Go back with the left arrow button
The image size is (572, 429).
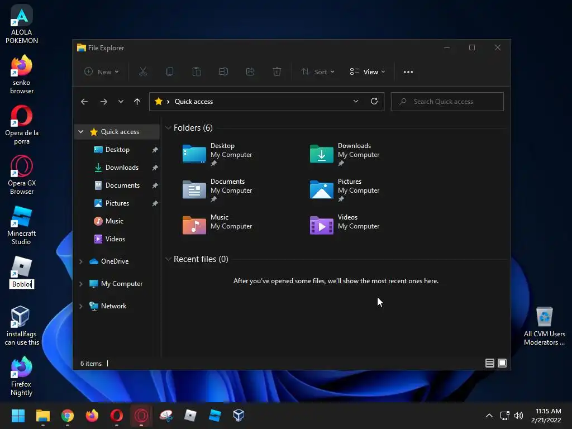click(84, 102)
